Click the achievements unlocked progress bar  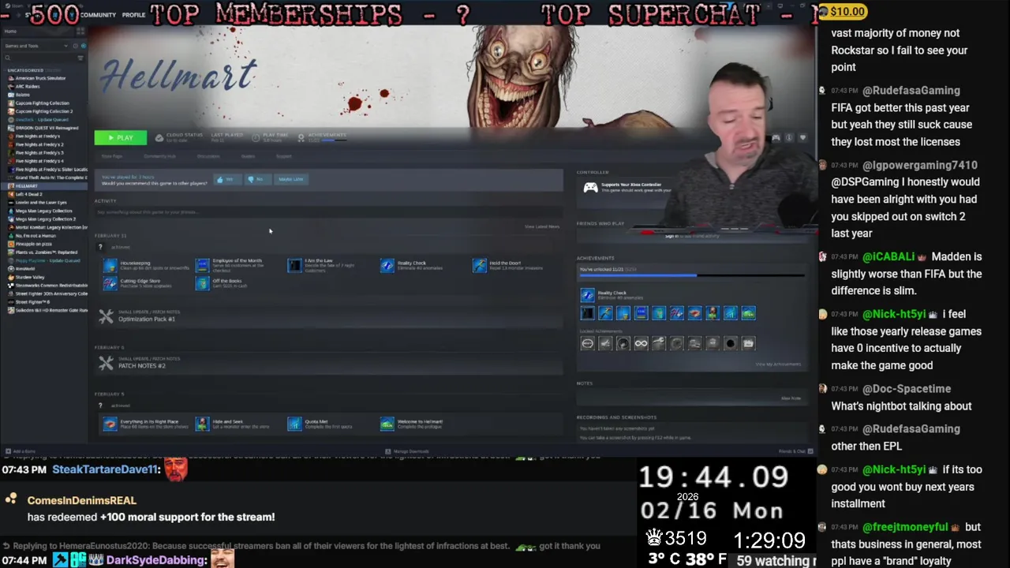coord(691,275)
